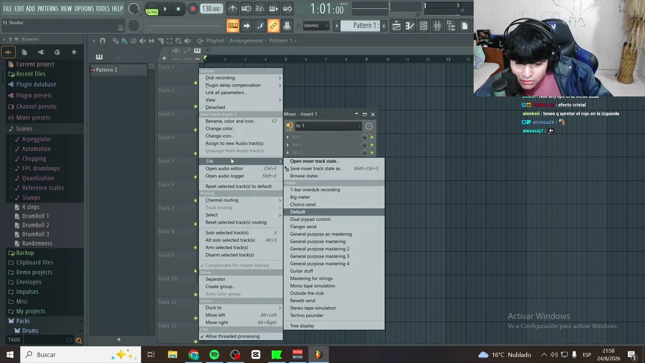
Task: Click the Mixer latency clock icon
Action: [x=369, y=126]
